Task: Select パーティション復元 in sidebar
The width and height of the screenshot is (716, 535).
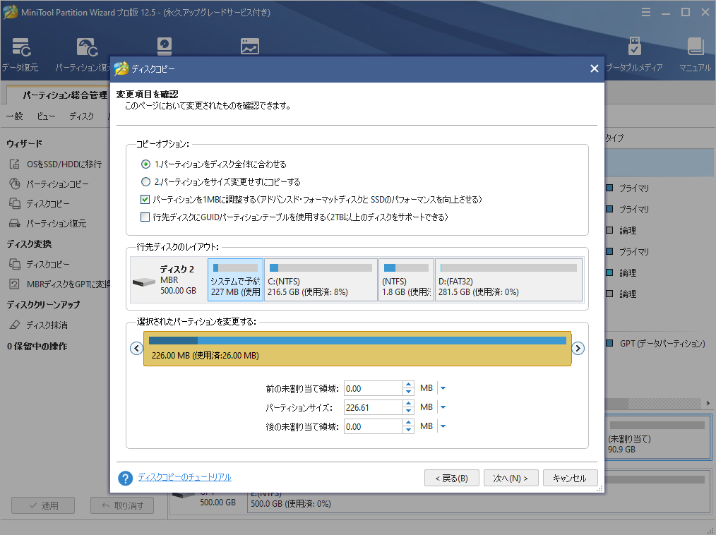Action: tap(47, 223)
